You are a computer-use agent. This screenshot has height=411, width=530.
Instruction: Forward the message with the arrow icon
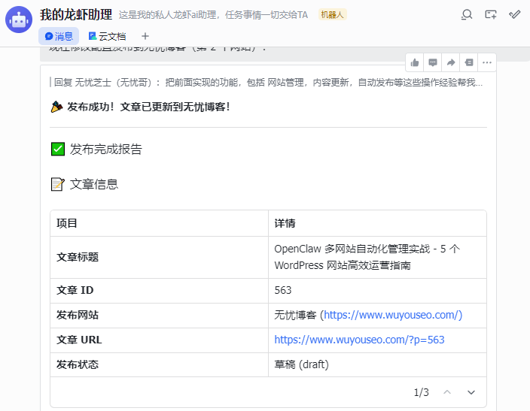451,62
